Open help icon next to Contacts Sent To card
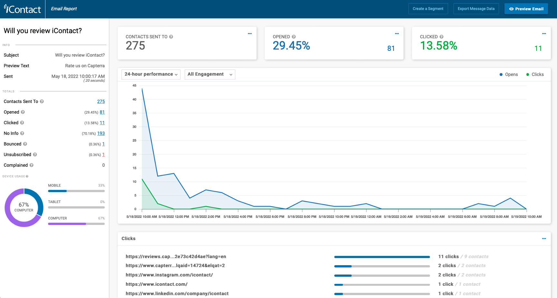Image resolution: width=557 pixels, height=298 pixels. 171,37
